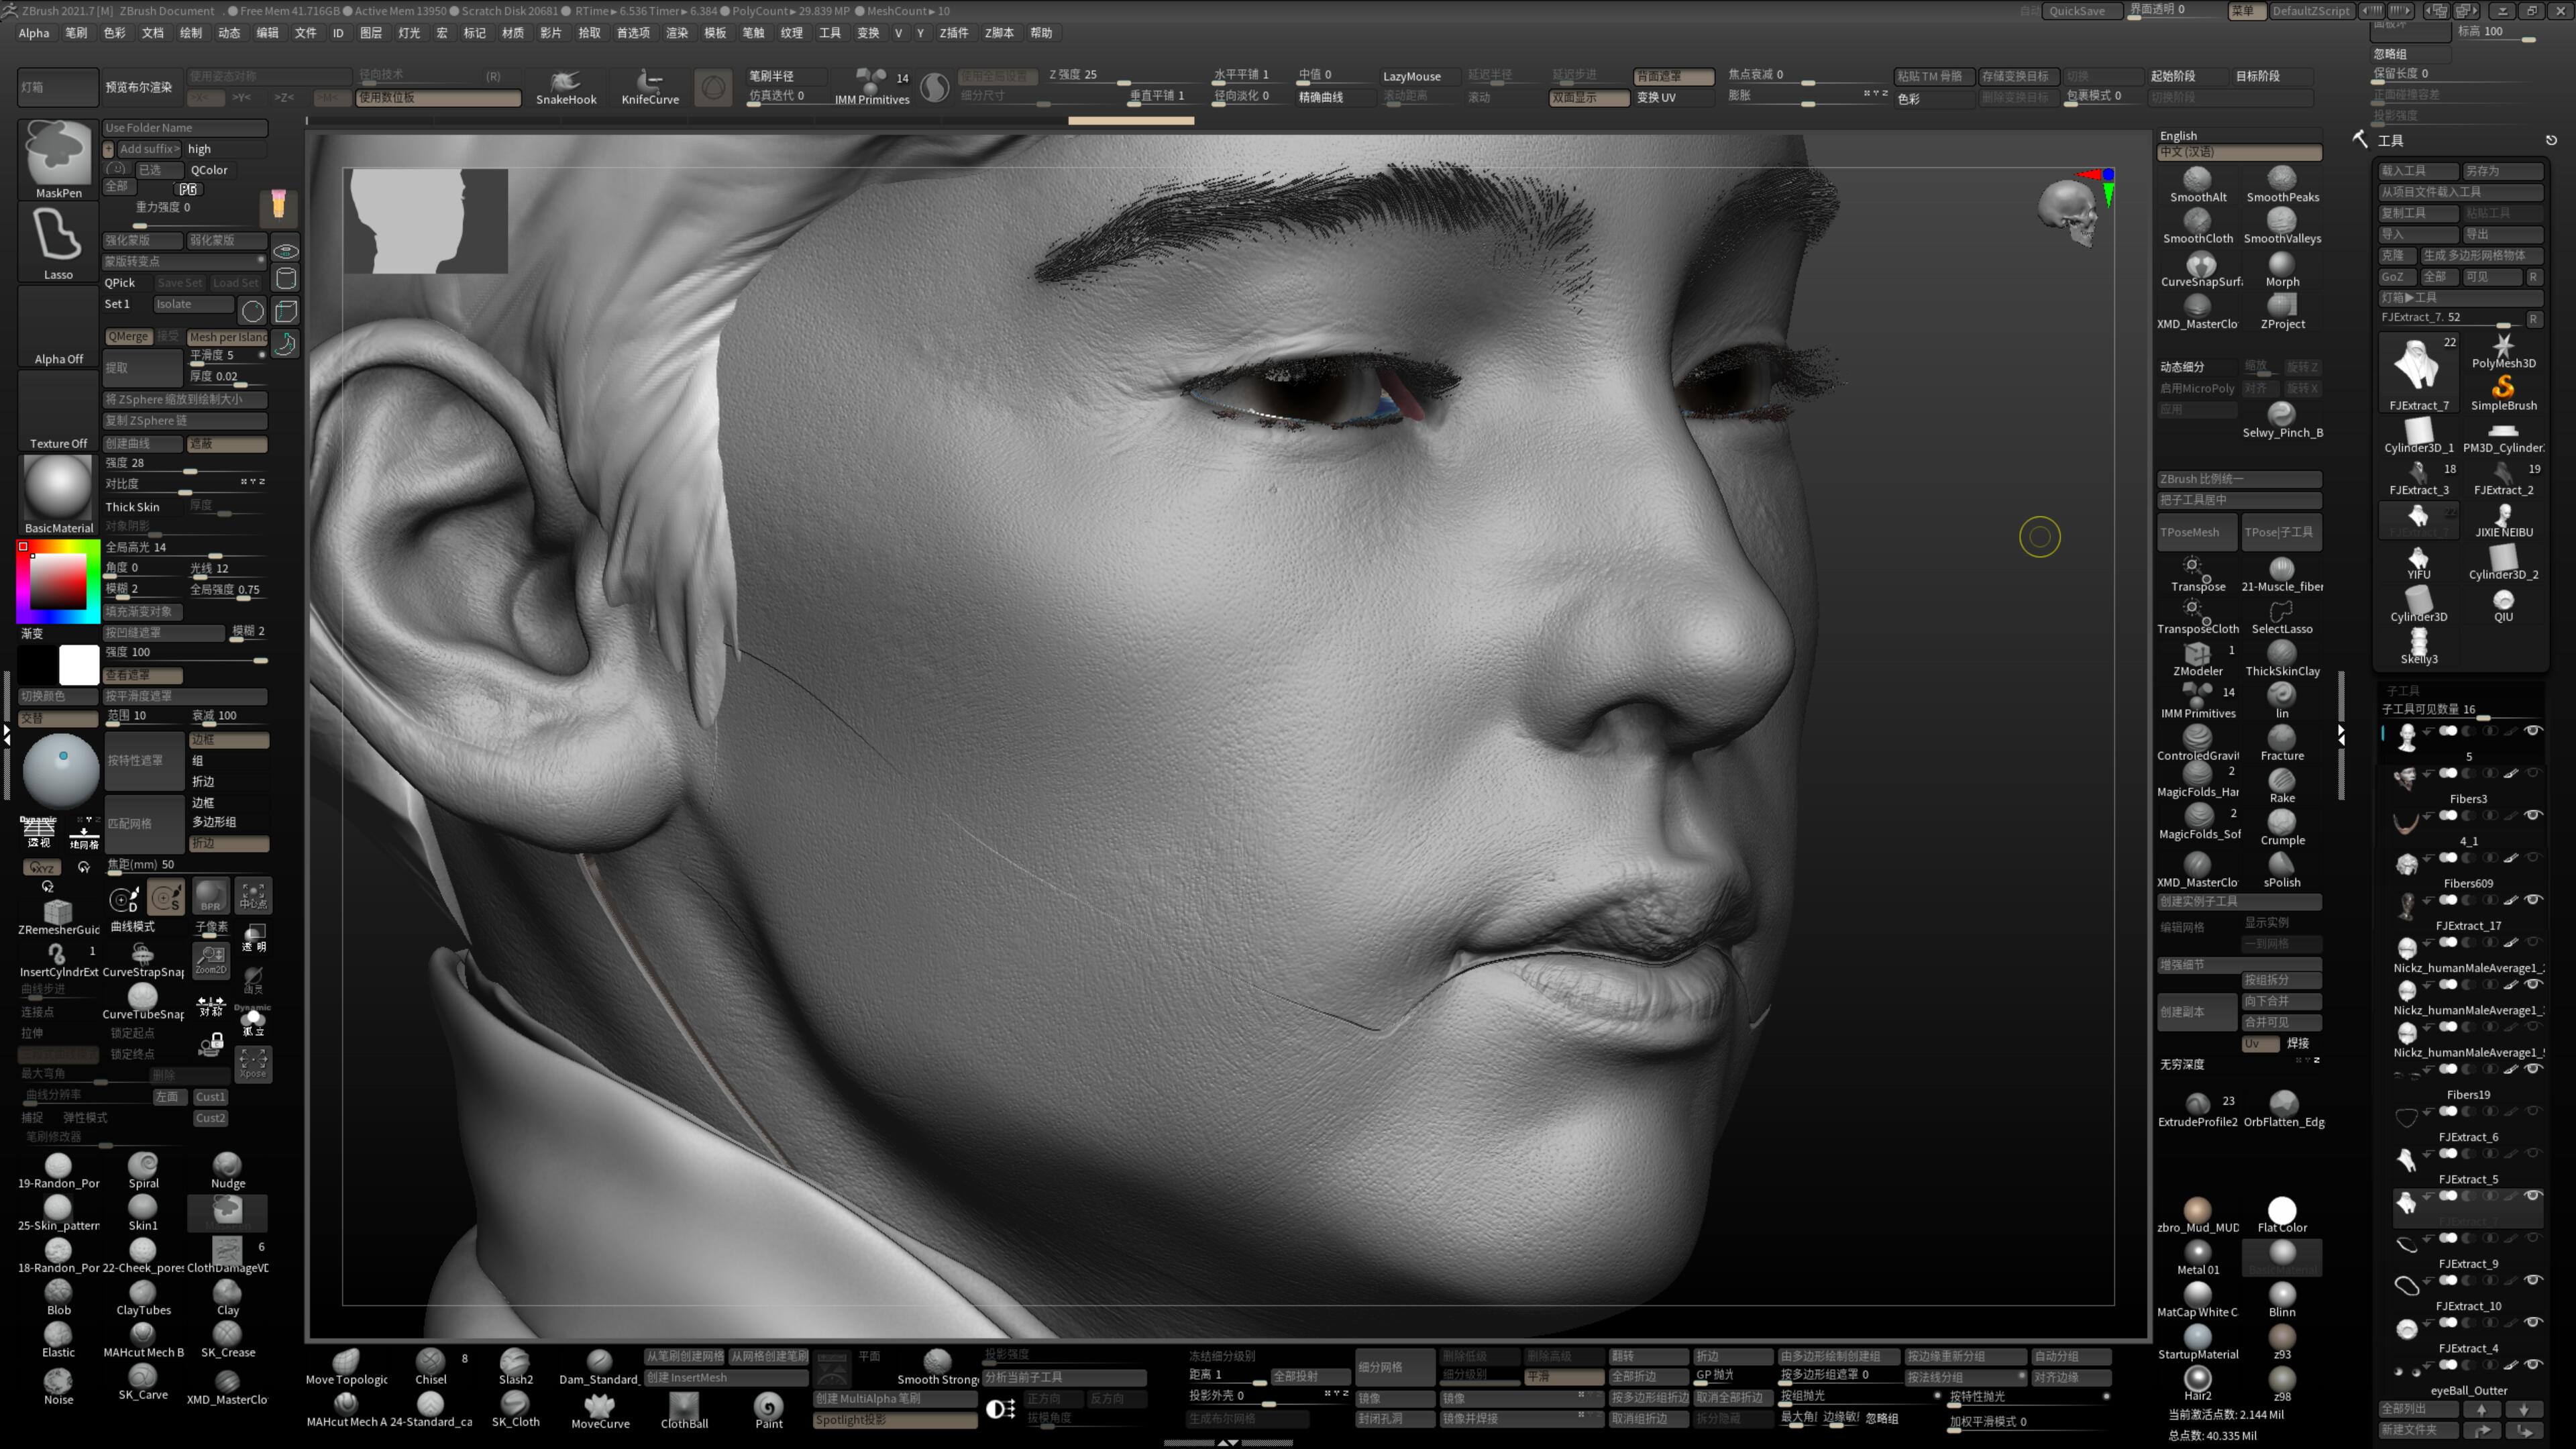Select the Chisel brush
Screen dimensions: 2576x1449
coord(431,1367)
